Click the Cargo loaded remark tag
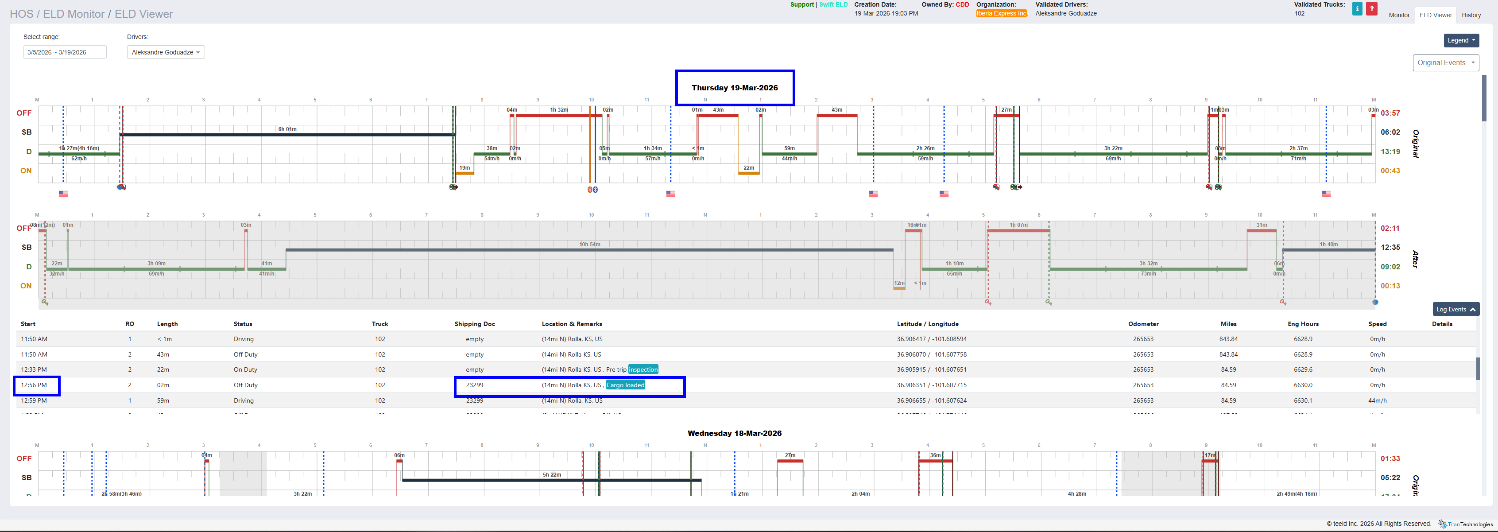The image size is (1498, 532). pyautogui.click(x=625, y=385)
